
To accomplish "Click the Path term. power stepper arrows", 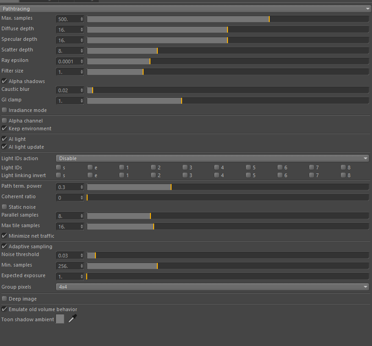I will pos(82,187).
